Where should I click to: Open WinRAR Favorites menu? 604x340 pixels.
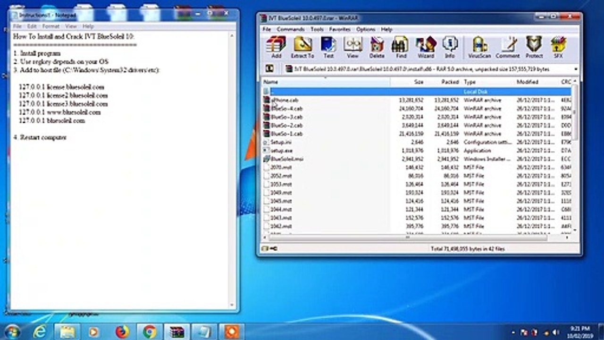pyautogui.click(x=340, y=29)
